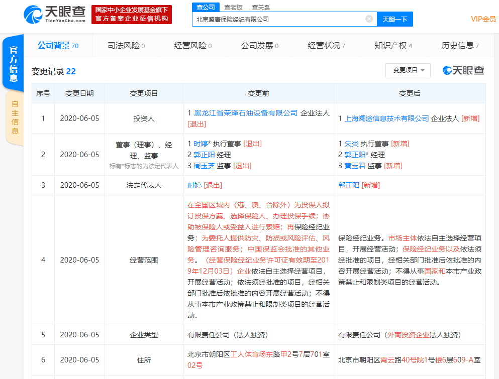This screenshot has width=499, height=379.
Task: Click the 天眼一下 search button
Action: 395,19
